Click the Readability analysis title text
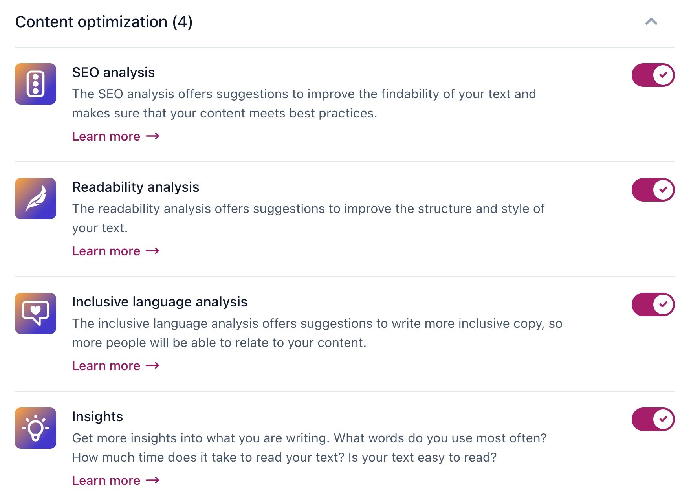This screenshot has width=693, height=499. pos(136,187)
